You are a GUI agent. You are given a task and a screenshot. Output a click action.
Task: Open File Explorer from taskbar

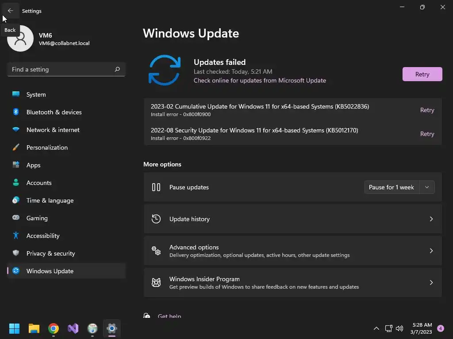point(34,328)
